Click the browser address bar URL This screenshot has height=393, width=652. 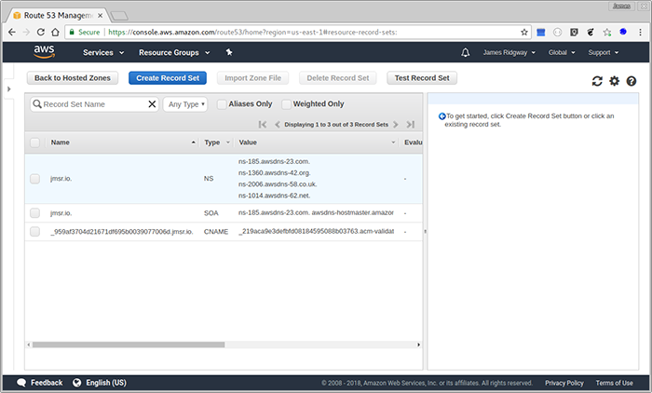coord(252,32)
